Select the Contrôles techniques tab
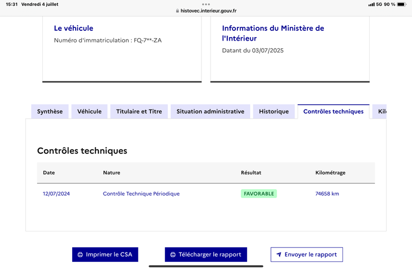This screenshot has height=270, width=412. pos(333,112)
